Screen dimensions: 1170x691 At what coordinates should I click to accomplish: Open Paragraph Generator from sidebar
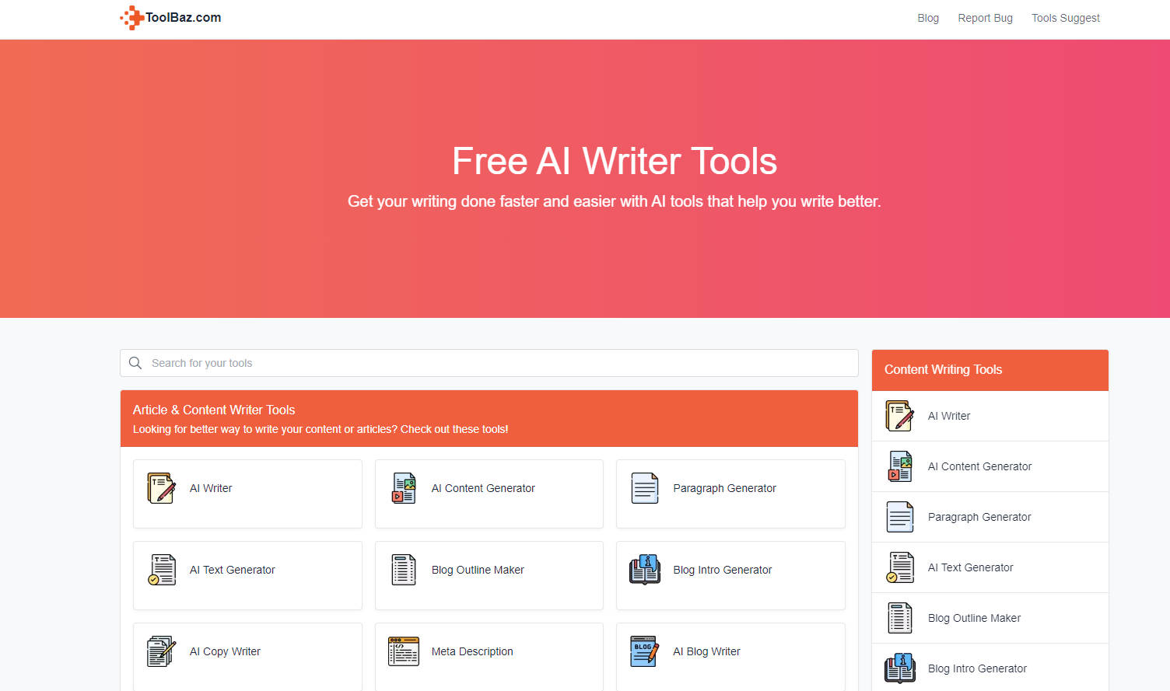coord(979,517)
